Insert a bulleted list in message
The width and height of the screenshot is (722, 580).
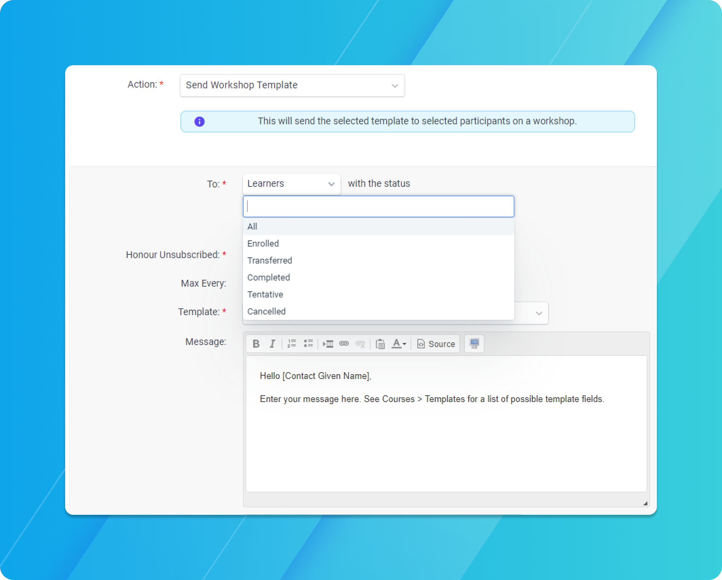click(x=308, y=344)
